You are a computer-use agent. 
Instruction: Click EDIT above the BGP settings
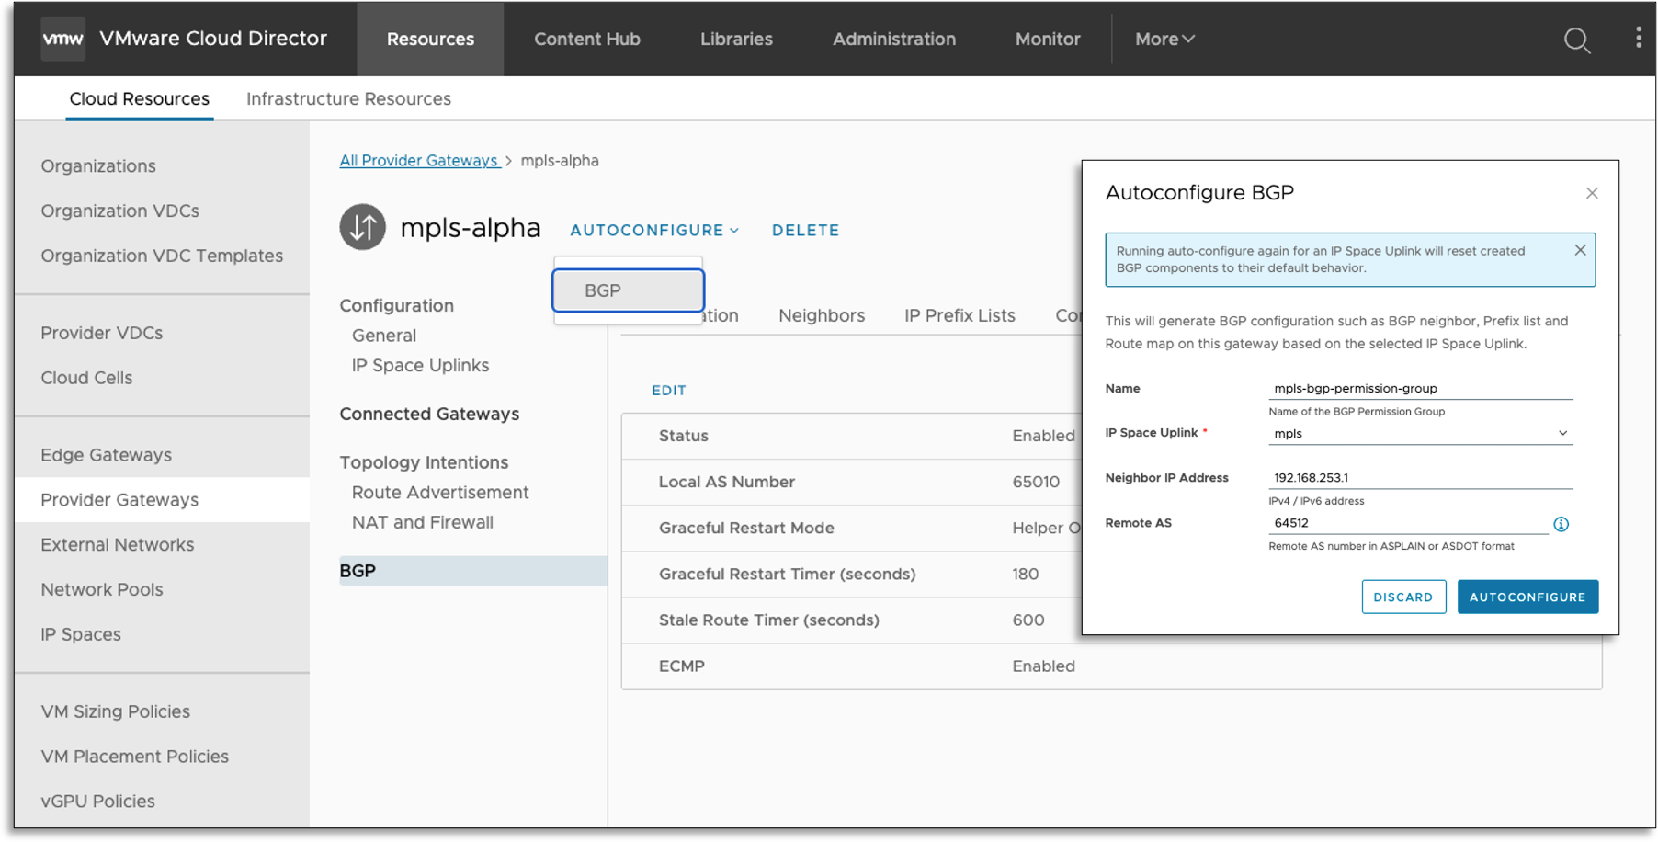coord(668,390)
